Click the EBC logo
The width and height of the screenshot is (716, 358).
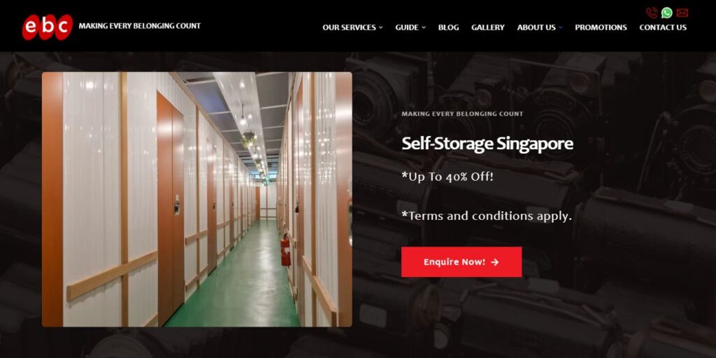[48, 27]
